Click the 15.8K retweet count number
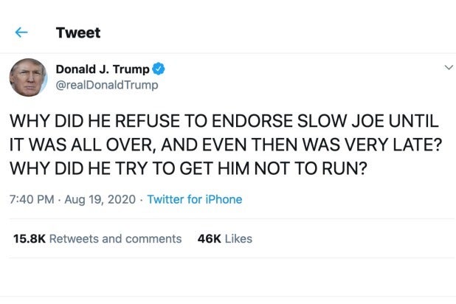 pyautogui.click(x=30, y=238)
